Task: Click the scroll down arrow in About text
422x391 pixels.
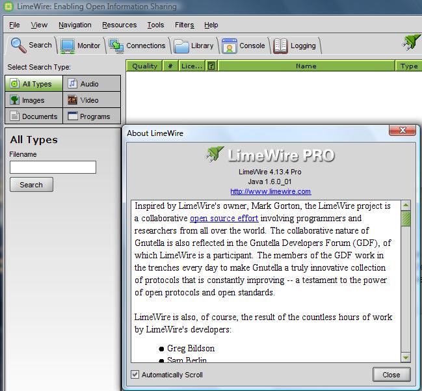Action: (x=406, y=357)
